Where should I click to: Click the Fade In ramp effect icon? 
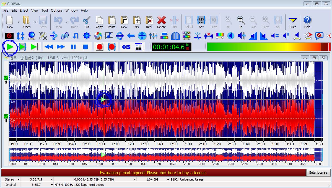(x=253, y=36)
